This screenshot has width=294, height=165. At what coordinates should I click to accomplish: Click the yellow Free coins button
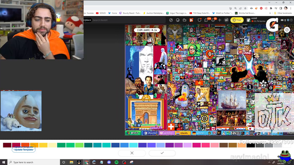237,20
